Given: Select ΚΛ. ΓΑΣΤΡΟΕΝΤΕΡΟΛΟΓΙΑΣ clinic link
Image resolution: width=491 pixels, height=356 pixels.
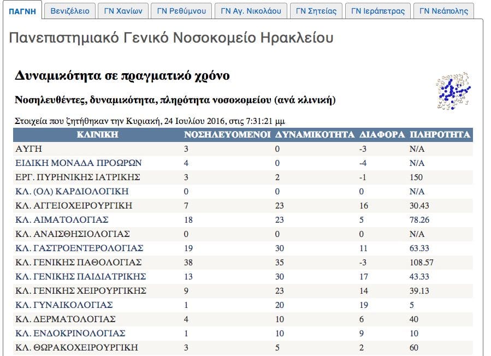Looking at the screenshot, I should tap(79, 248).
